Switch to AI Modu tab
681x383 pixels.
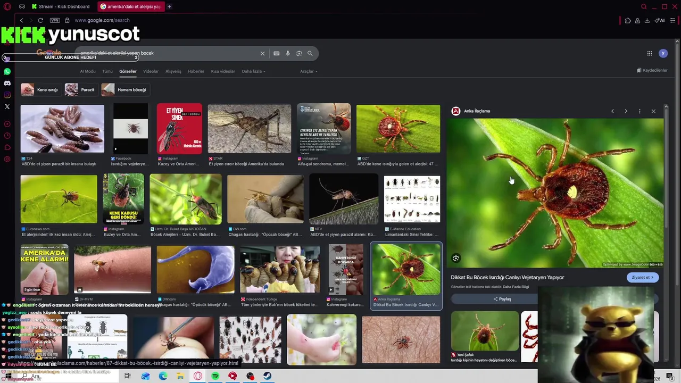pyautogui.click(x=88, y=71)
